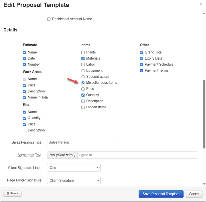Image resolution: width=206 pixels, height=202 pixels.
Task: Click into the Sales Person's Title field
Action: [x=81, y=142]
